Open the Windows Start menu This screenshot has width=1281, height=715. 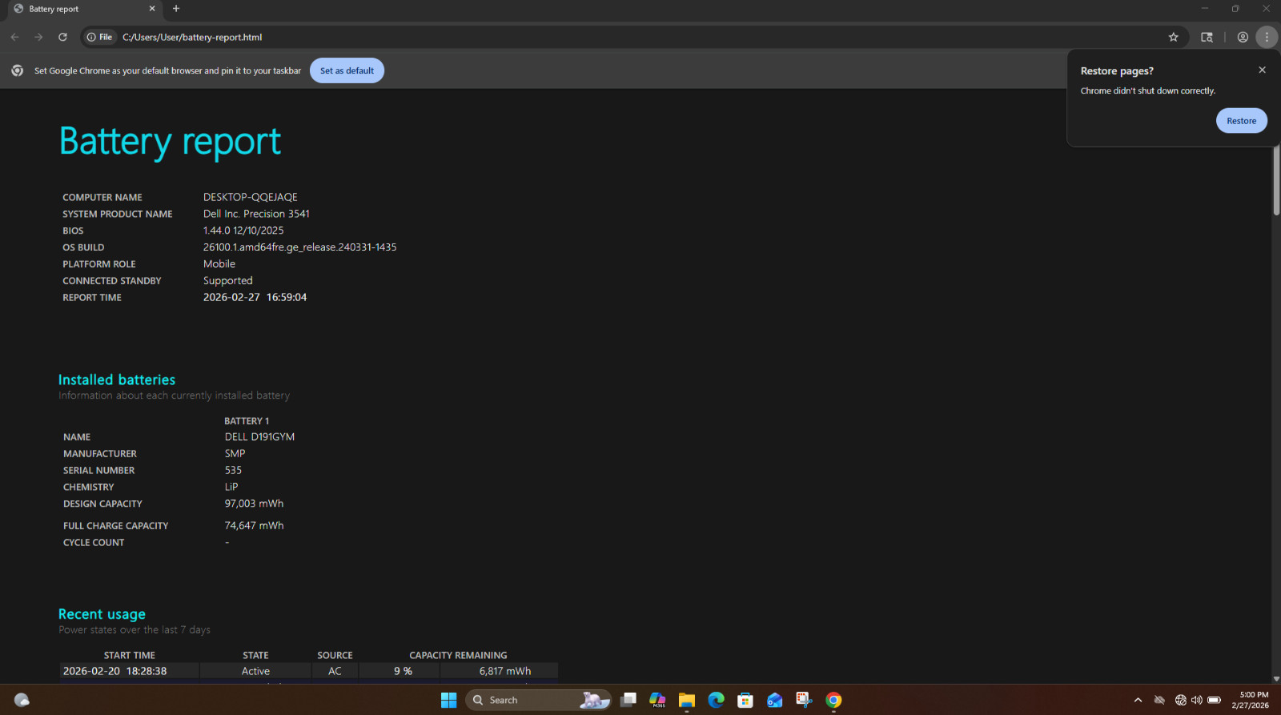(x=448, y=700)
